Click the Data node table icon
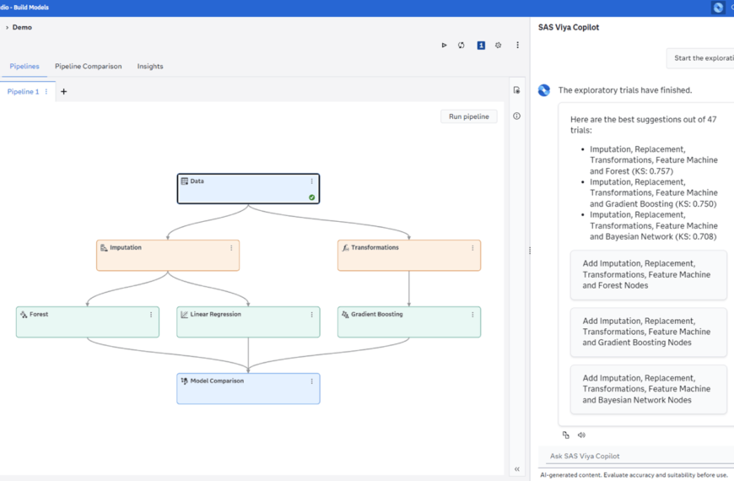The image size is (734, 481). (x=185, y=181)
